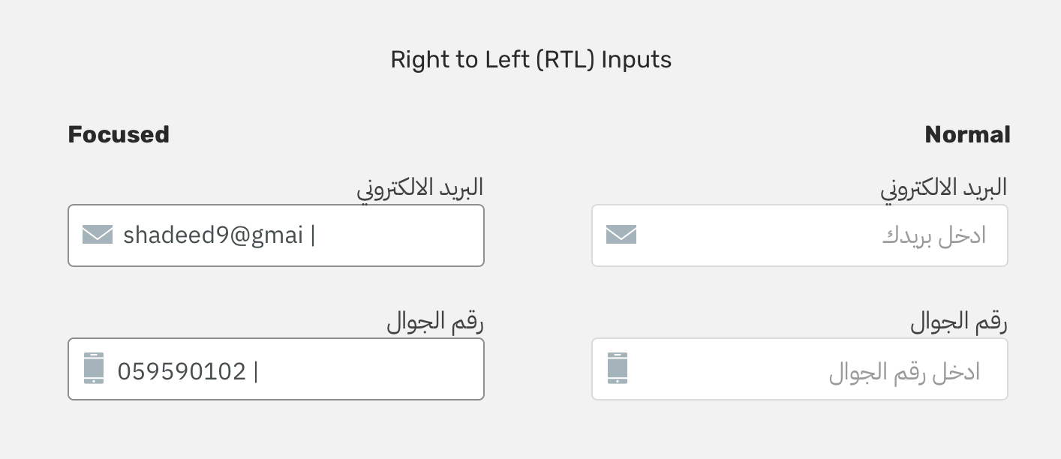This screenshot has width=1061, height=459.
Task: Click the placeholder text ادخل رقم الجوال
Action: pos(904,372)
